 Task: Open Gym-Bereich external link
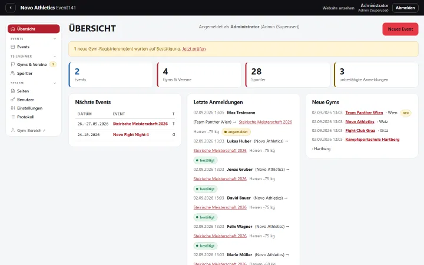coord(34,130)
